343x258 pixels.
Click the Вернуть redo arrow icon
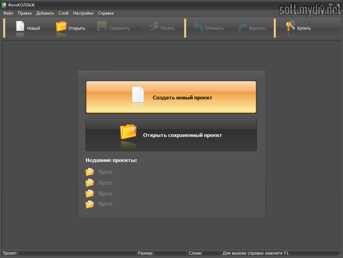[x=243, y=27]
